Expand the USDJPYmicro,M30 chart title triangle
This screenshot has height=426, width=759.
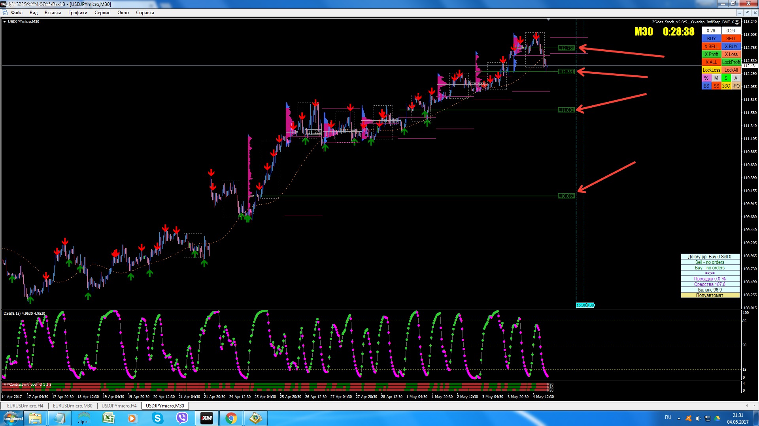pyautogui.click(x=5, y=22)
